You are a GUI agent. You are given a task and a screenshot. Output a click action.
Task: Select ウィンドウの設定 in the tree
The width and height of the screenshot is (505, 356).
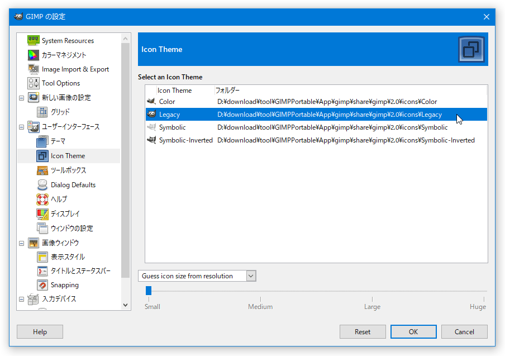click(x=72, y=228)
